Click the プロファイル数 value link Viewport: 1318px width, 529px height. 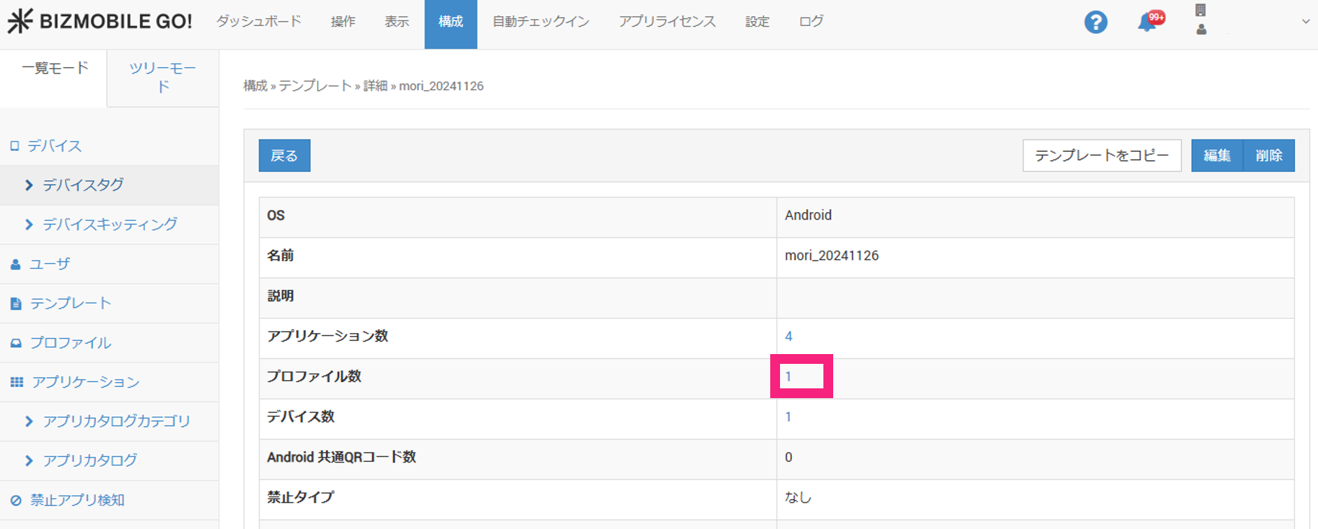tap(788, 376)
